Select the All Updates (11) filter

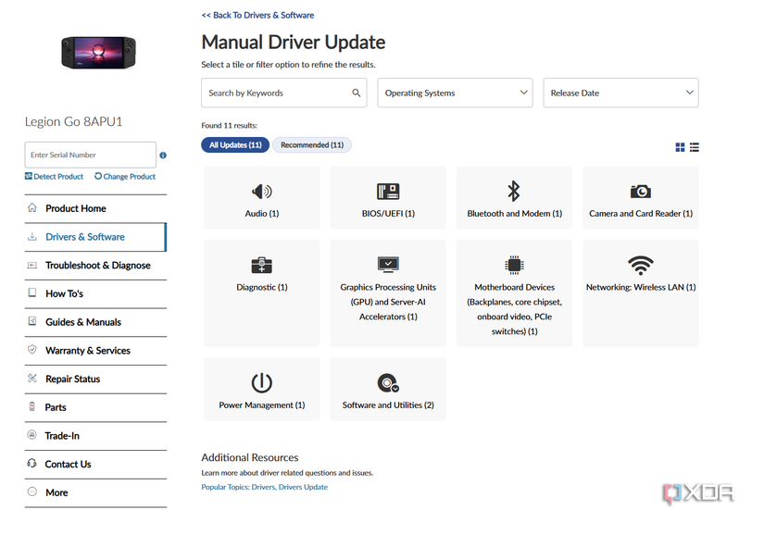235,145
